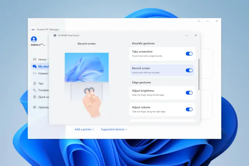Close the HUAWEI FreeTouch dialog

pos(195,35)
